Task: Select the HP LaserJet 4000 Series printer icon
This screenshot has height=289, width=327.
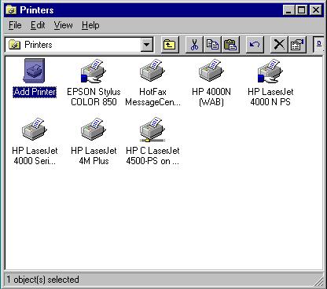Action: (x=35, y=129)
